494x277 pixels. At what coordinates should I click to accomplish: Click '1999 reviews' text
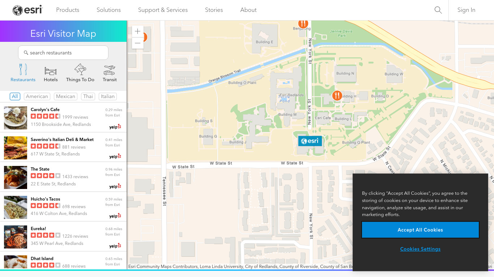[75, 117]
